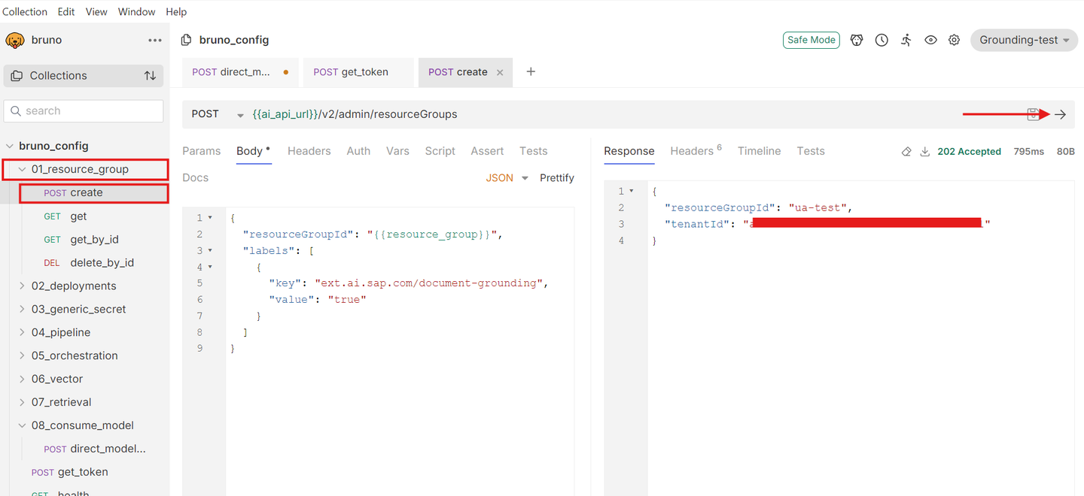Expand the 04_pipeline folder
Image resolution: width=1084 pixels, height=496 pixels.
tap(23, 333)
